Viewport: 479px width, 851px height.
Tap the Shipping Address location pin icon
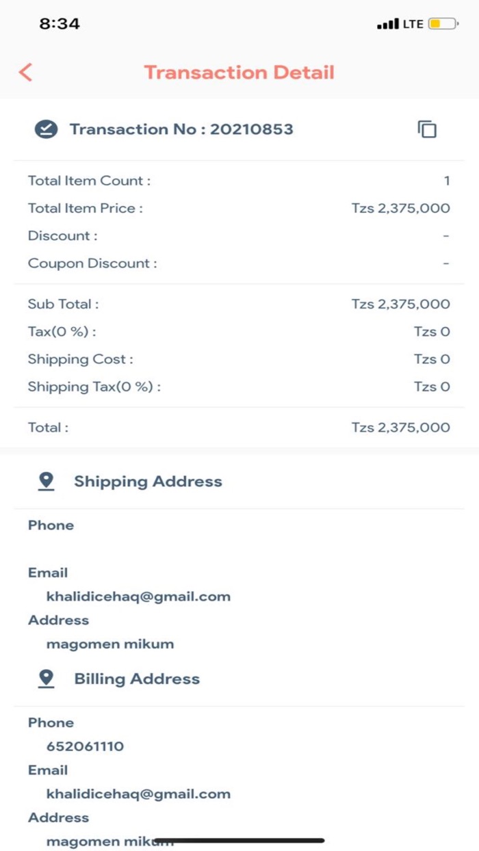tap(46, 482)
